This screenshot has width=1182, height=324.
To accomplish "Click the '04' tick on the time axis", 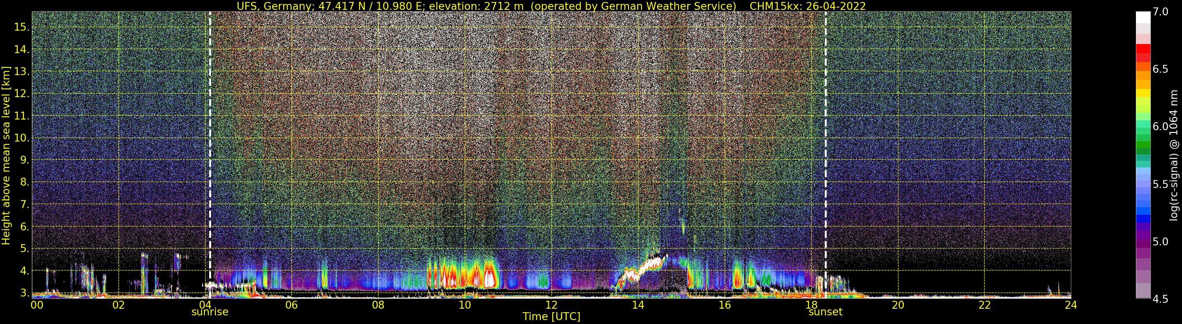I will pos(205,305).
